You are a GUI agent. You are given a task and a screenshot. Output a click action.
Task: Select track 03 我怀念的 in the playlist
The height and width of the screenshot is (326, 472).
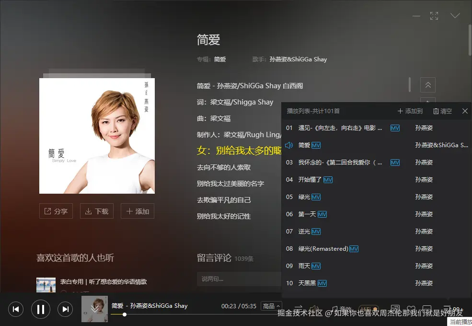tap(340, 163)
